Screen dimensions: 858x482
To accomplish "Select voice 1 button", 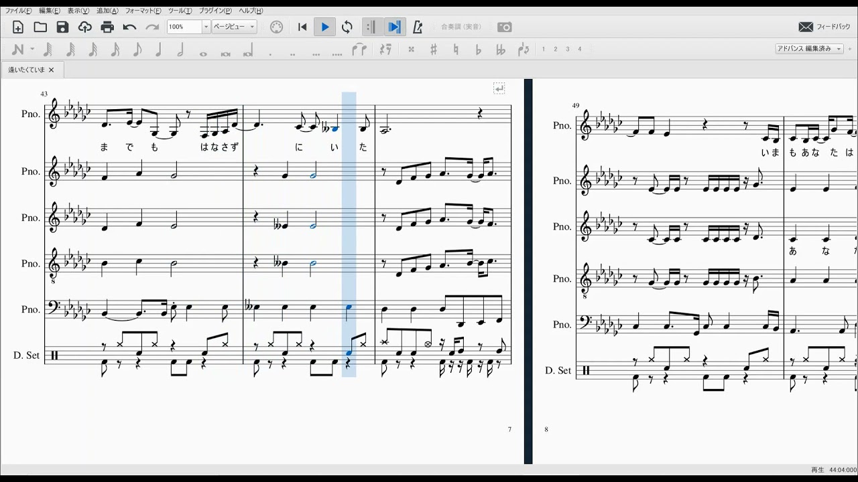I will coord(544,49).
